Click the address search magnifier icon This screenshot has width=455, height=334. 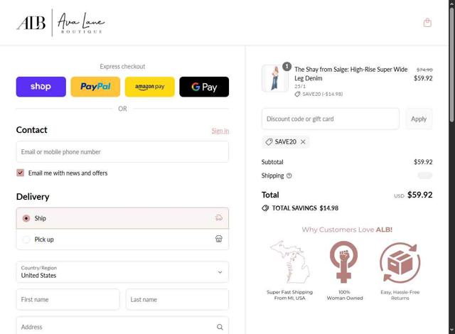point(220,327)
